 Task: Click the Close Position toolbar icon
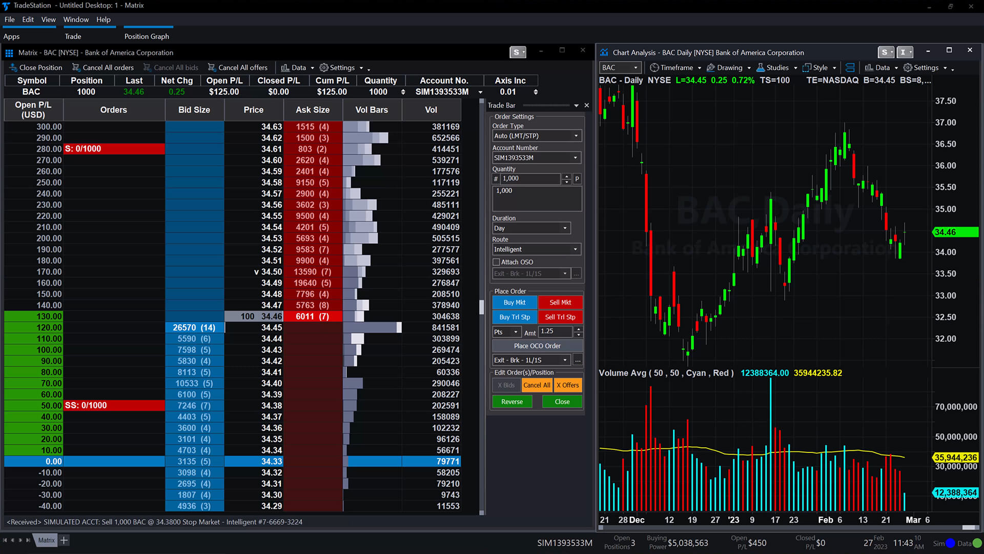click(x=13, y=68)
